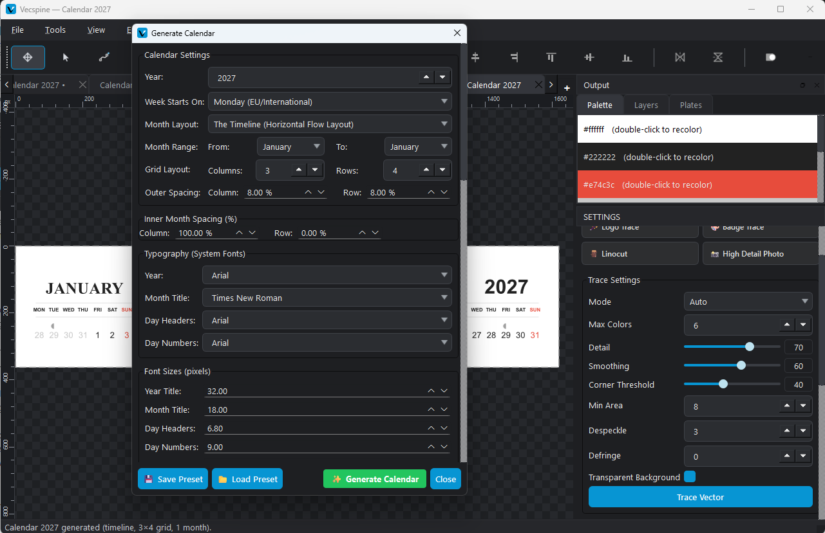Toggle Transparent Background checkbox
The image size is (825, 533).
690,476
